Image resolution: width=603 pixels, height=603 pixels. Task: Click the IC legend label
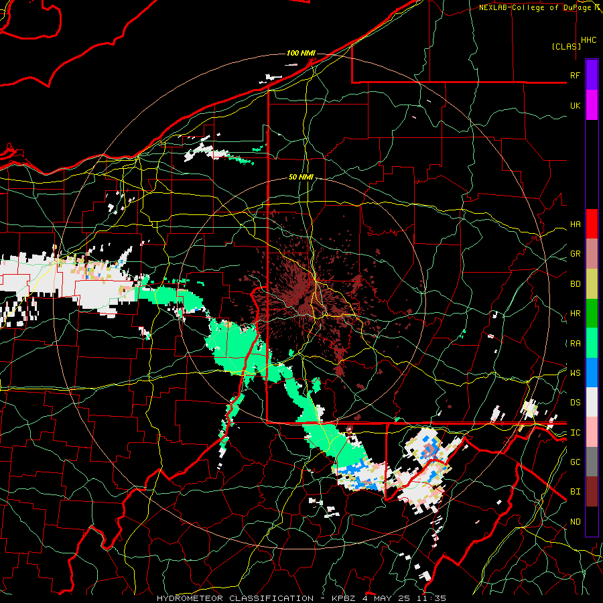click(575, 433)
